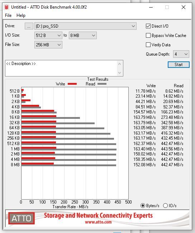This screenshot has height=233, width=195.
Task: Click the 'Storage and Network Connectivity Experts' banner text
Action: point(98,215)
